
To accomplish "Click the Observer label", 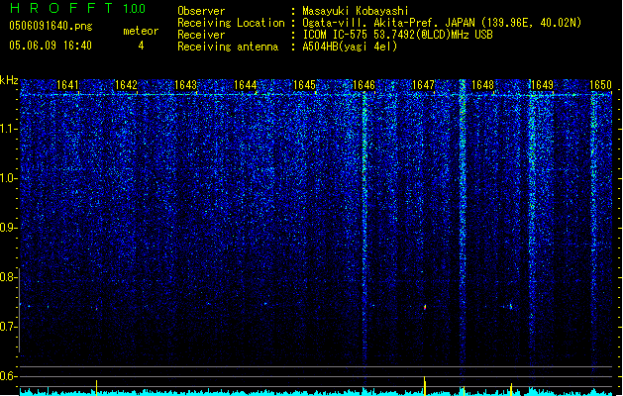I will tap(201, 11).
